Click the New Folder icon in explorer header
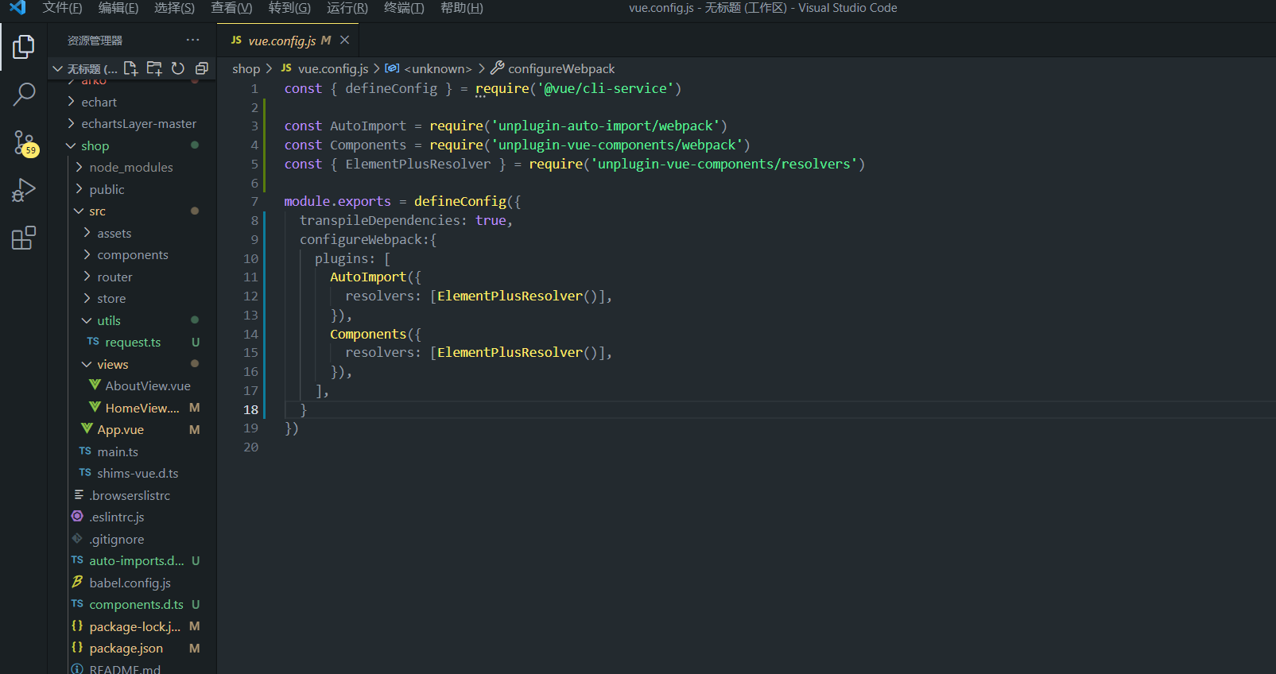The height and width of the screenshot is (674, 1276). (154, 68)
